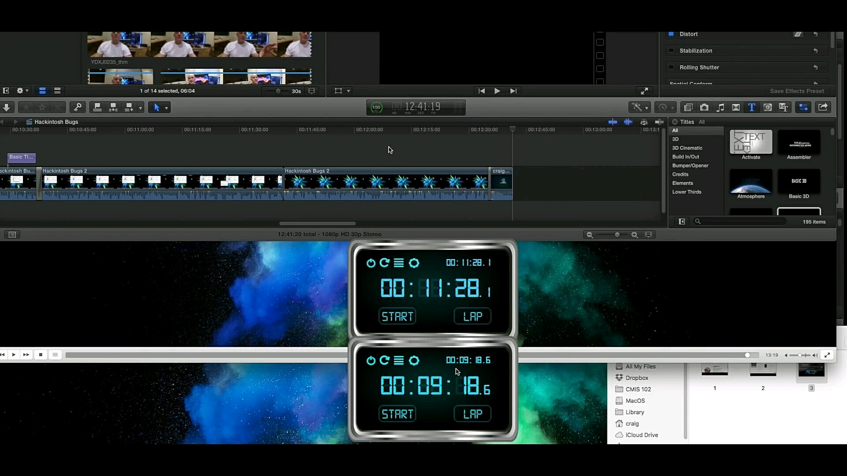Open the Music and Sound browser
This screenshot has height=476, width=847.
pyautogui.click(x=720, y=107)
